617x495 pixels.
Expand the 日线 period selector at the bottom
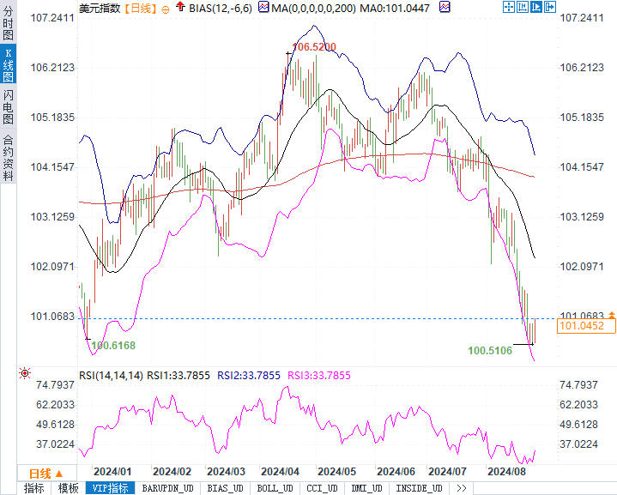46,473
